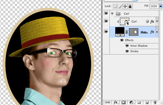Lock position move icon
This screenshot has height=105, width=163.
pyautogui.click(x=125, y=6)
